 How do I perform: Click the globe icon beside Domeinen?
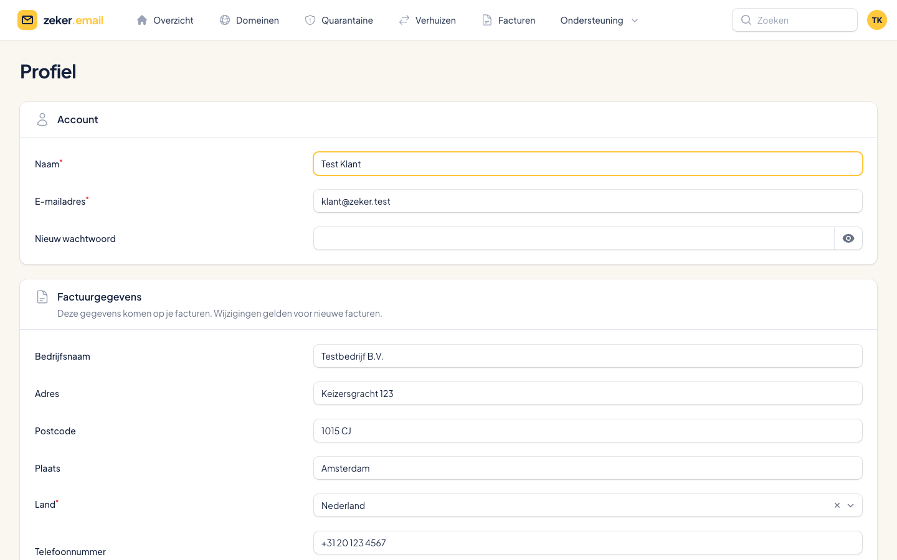[225, 20]
